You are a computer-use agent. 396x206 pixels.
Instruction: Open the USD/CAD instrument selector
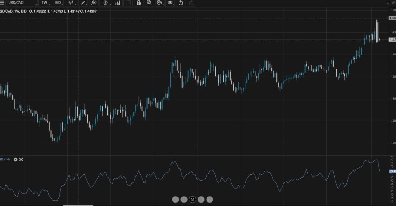click(x=22, y=3)
